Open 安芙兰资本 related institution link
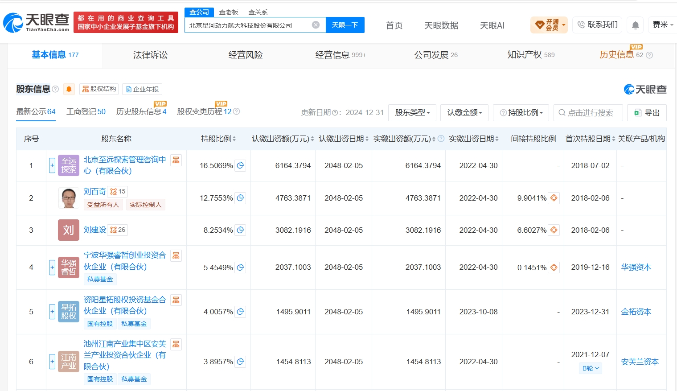This screenshot has height=391, width=677. pos(640,362)
